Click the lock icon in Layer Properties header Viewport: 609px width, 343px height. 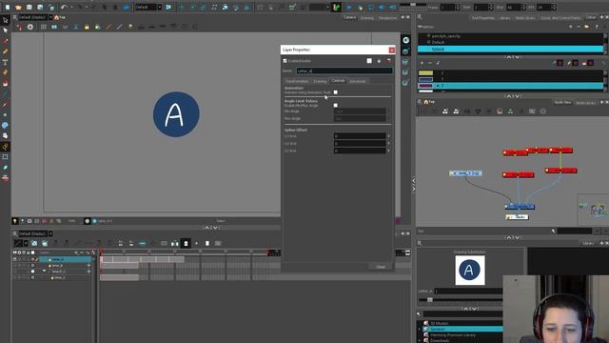tap(379, 61)
